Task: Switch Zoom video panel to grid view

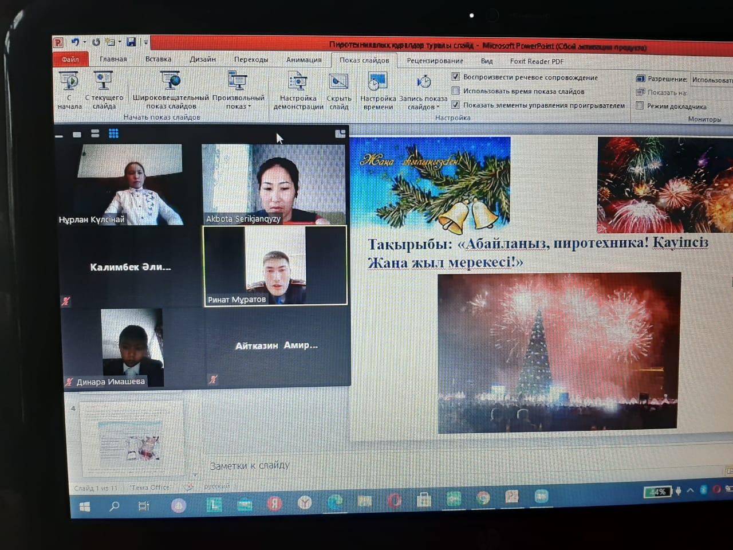Action: click(x=114, y=133)
